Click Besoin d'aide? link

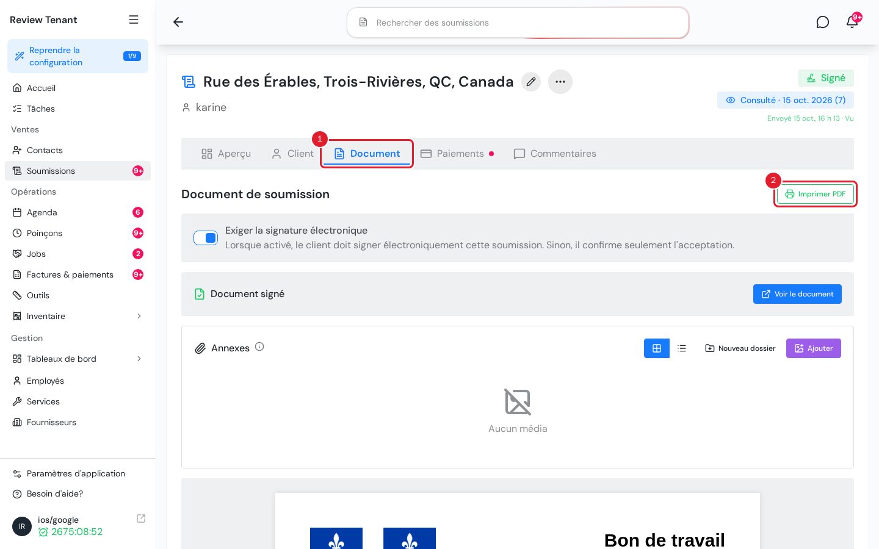[78, 493]
